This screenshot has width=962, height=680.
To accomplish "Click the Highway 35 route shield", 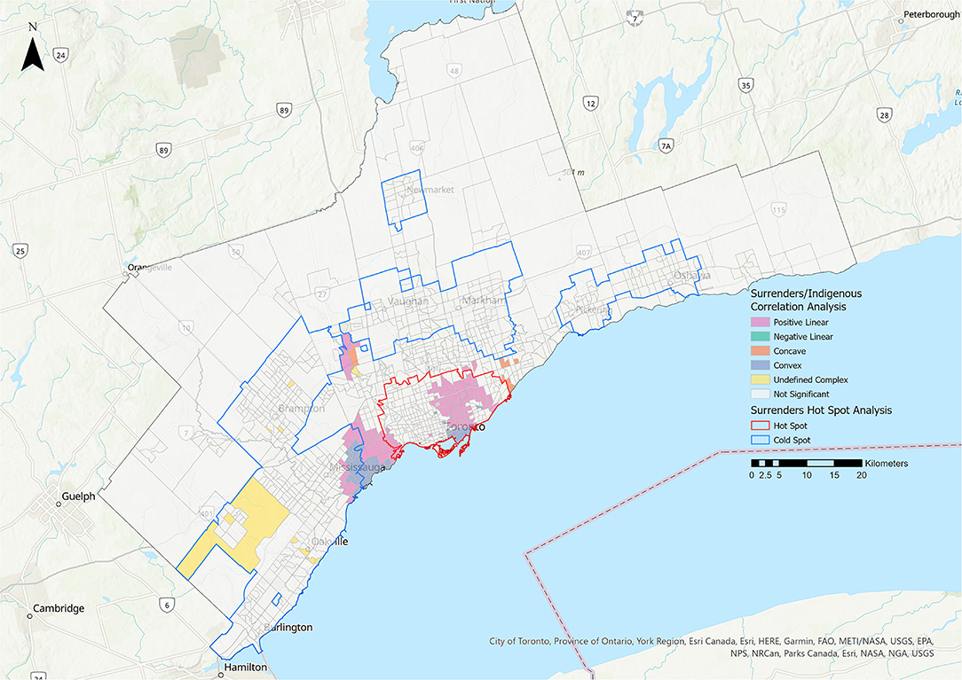I will pyautogui.click(x=746, y=85).
